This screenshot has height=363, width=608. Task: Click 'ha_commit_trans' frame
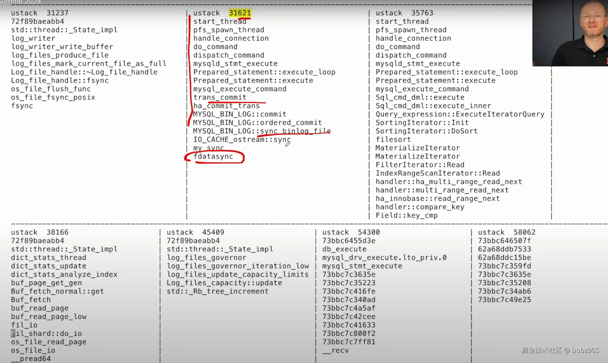tap(226, 106)
